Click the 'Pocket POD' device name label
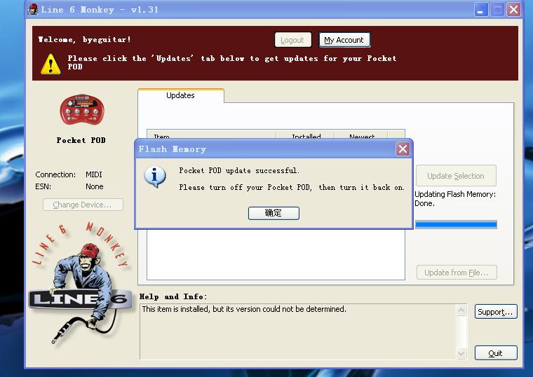 81,140
